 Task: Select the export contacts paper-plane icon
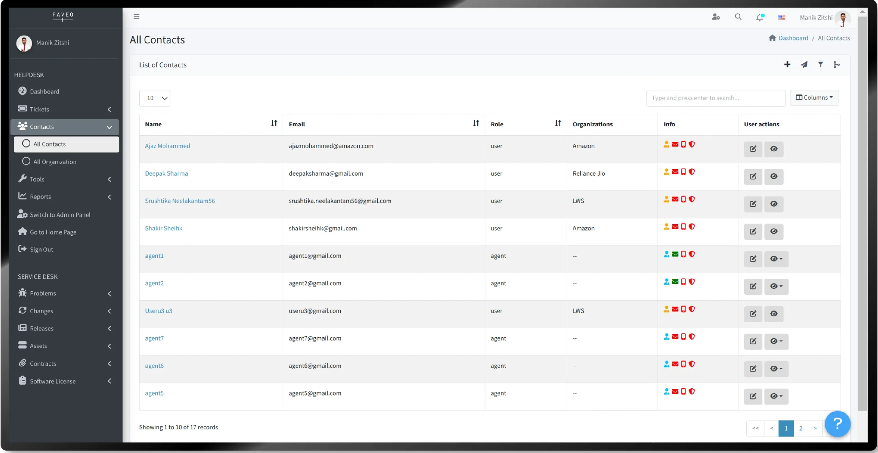(804, 64)
